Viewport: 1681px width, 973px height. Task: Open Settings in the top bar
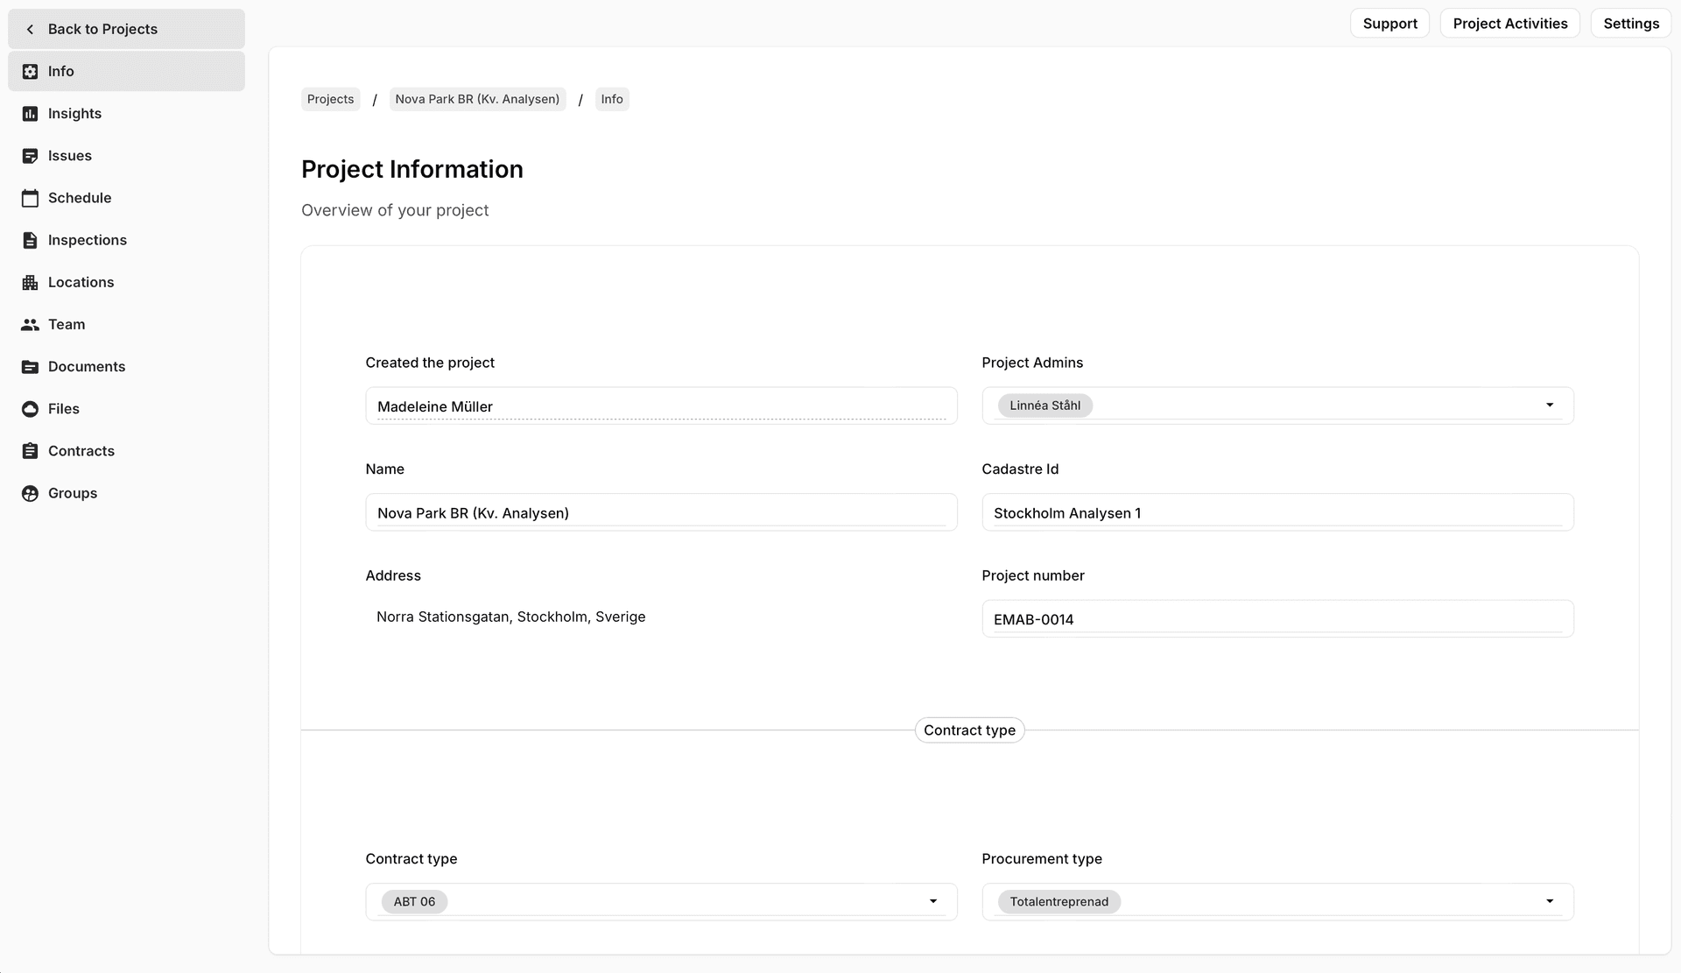[x=1630, y=24]
